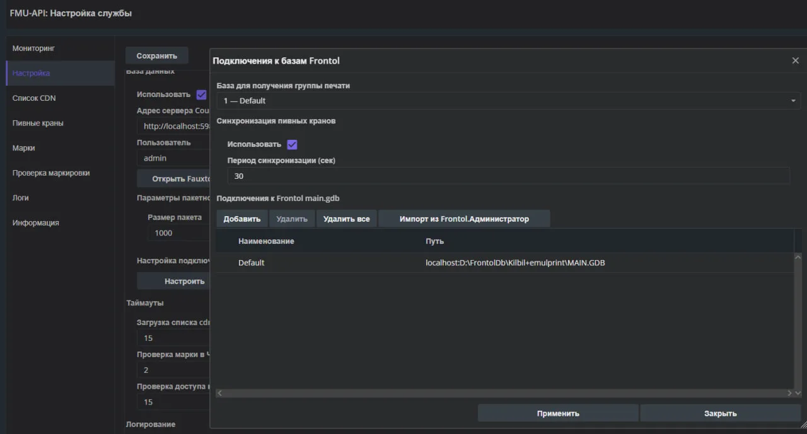This screenshot has width=807, height=434.
Task: Click the greyed Удалить button
Action: click(292, 219)
